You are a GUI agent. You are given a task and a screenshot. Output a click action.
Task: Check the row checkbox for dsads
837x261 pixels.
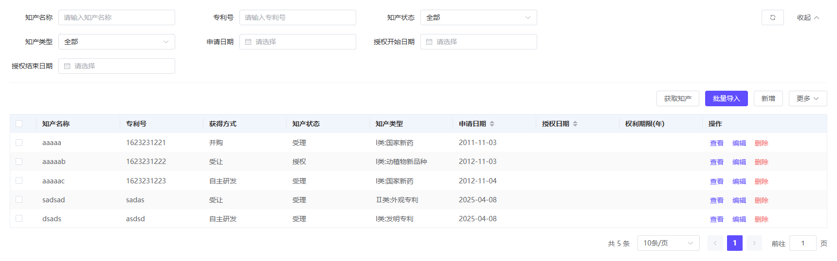coord(19,218)
